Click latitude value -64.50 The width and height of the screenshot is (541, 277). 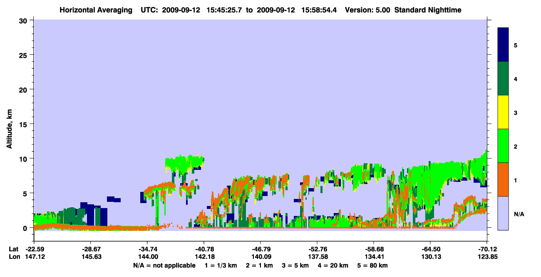(x=430, y=249)
